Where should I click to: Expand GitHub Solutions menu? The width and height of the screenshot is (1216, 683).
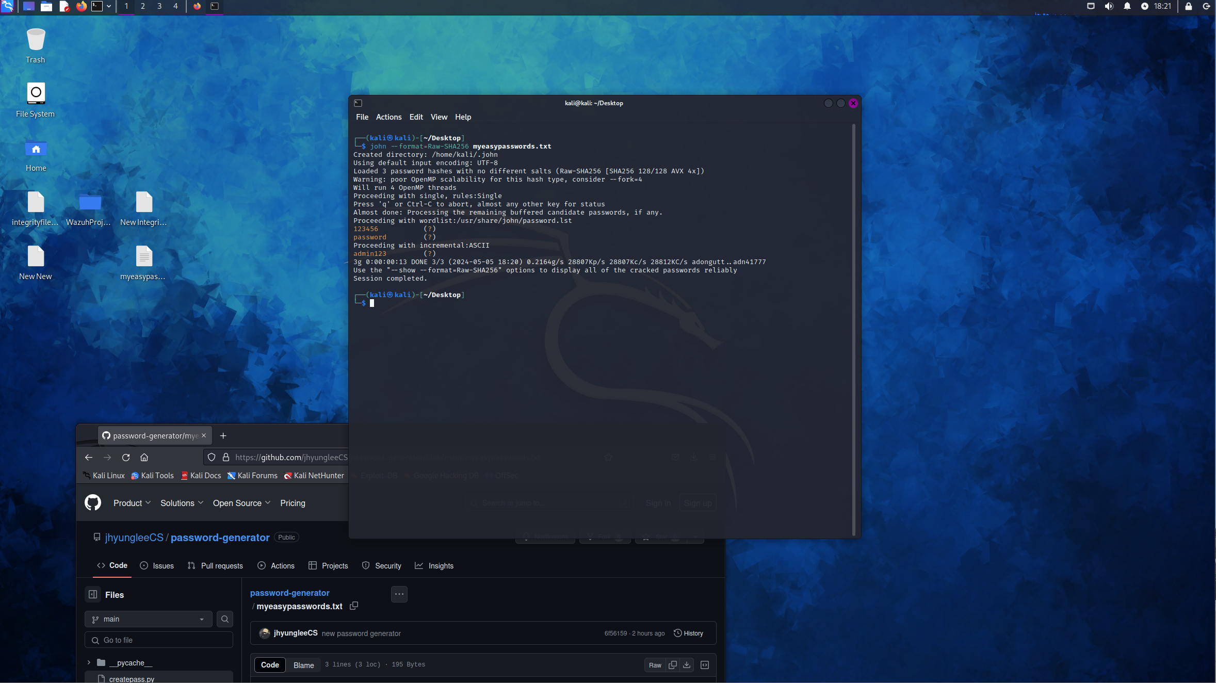pyautogui.click(x=182, y=503)
